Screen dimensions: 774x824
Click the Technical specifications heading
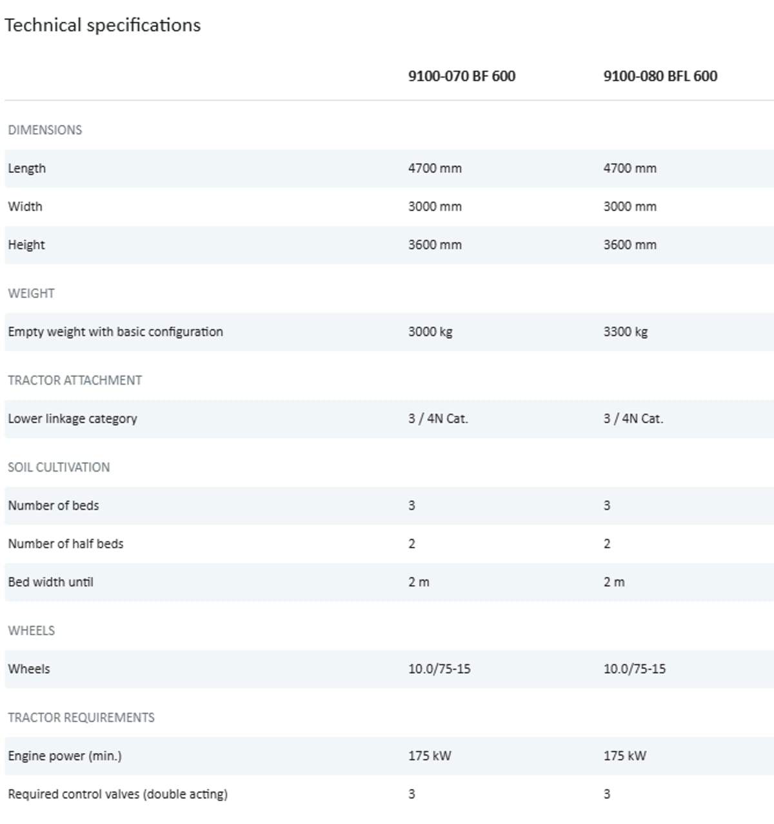click(x=103, y=25)
